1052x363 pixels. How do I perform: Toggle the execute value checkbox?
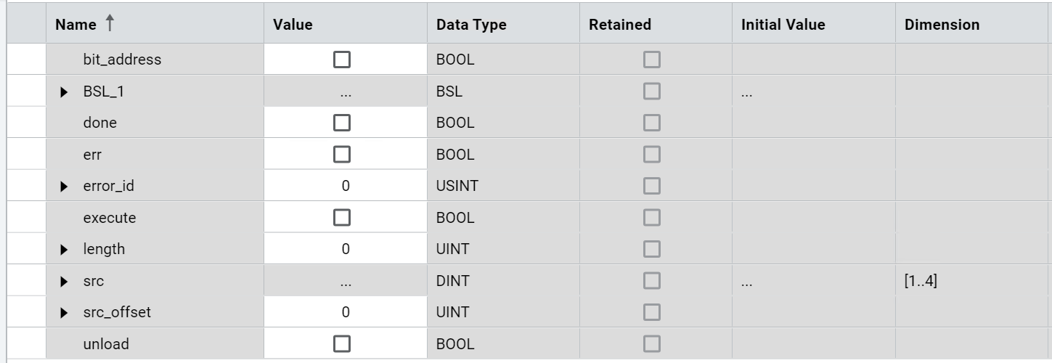click(341, 218)
